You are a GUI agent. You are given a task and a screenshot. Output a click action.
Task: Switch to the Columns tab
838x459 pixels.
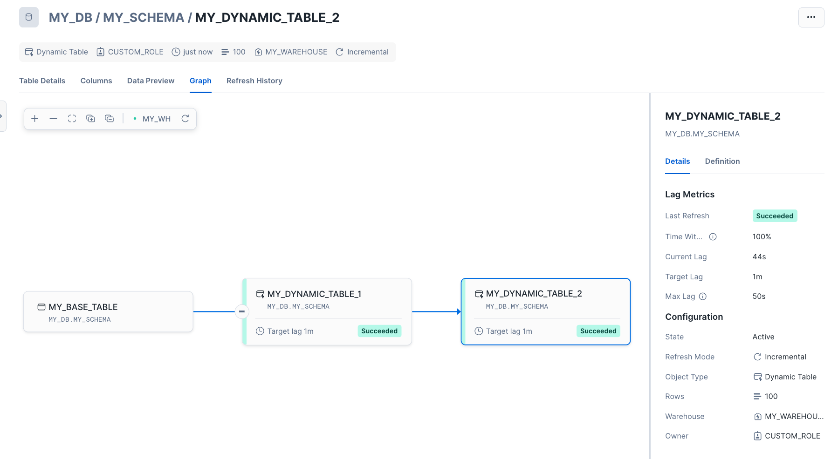[96, 81]
